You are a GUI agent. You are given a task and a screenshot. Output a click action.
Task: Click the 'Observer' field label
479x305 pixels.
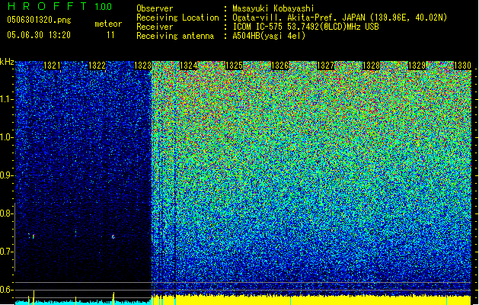[x=155, y=8]
